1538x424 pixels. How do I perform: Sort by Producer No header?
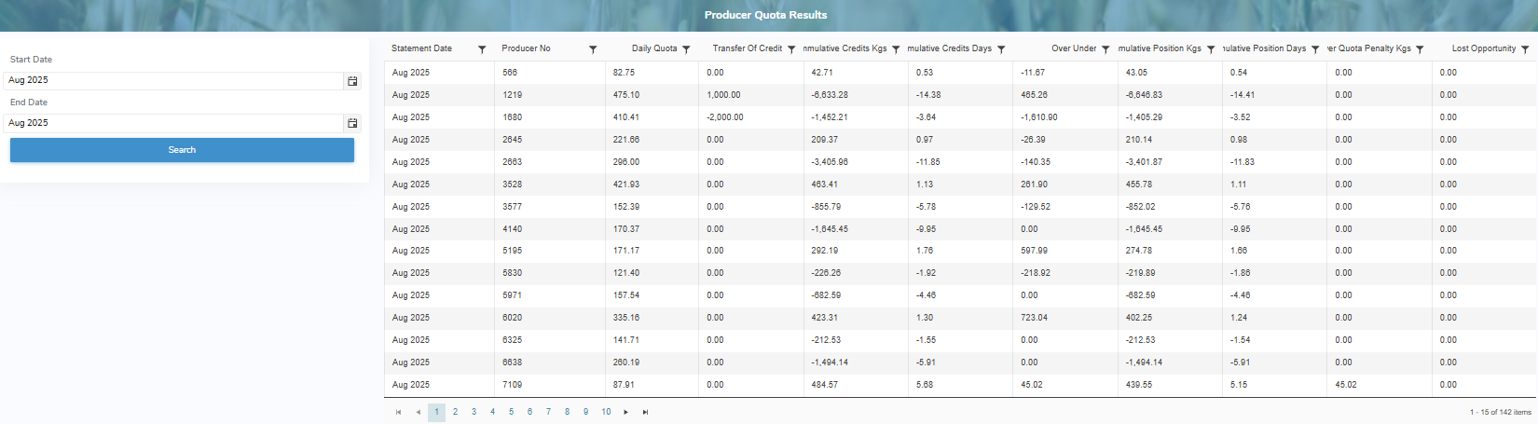pos(526,48)
